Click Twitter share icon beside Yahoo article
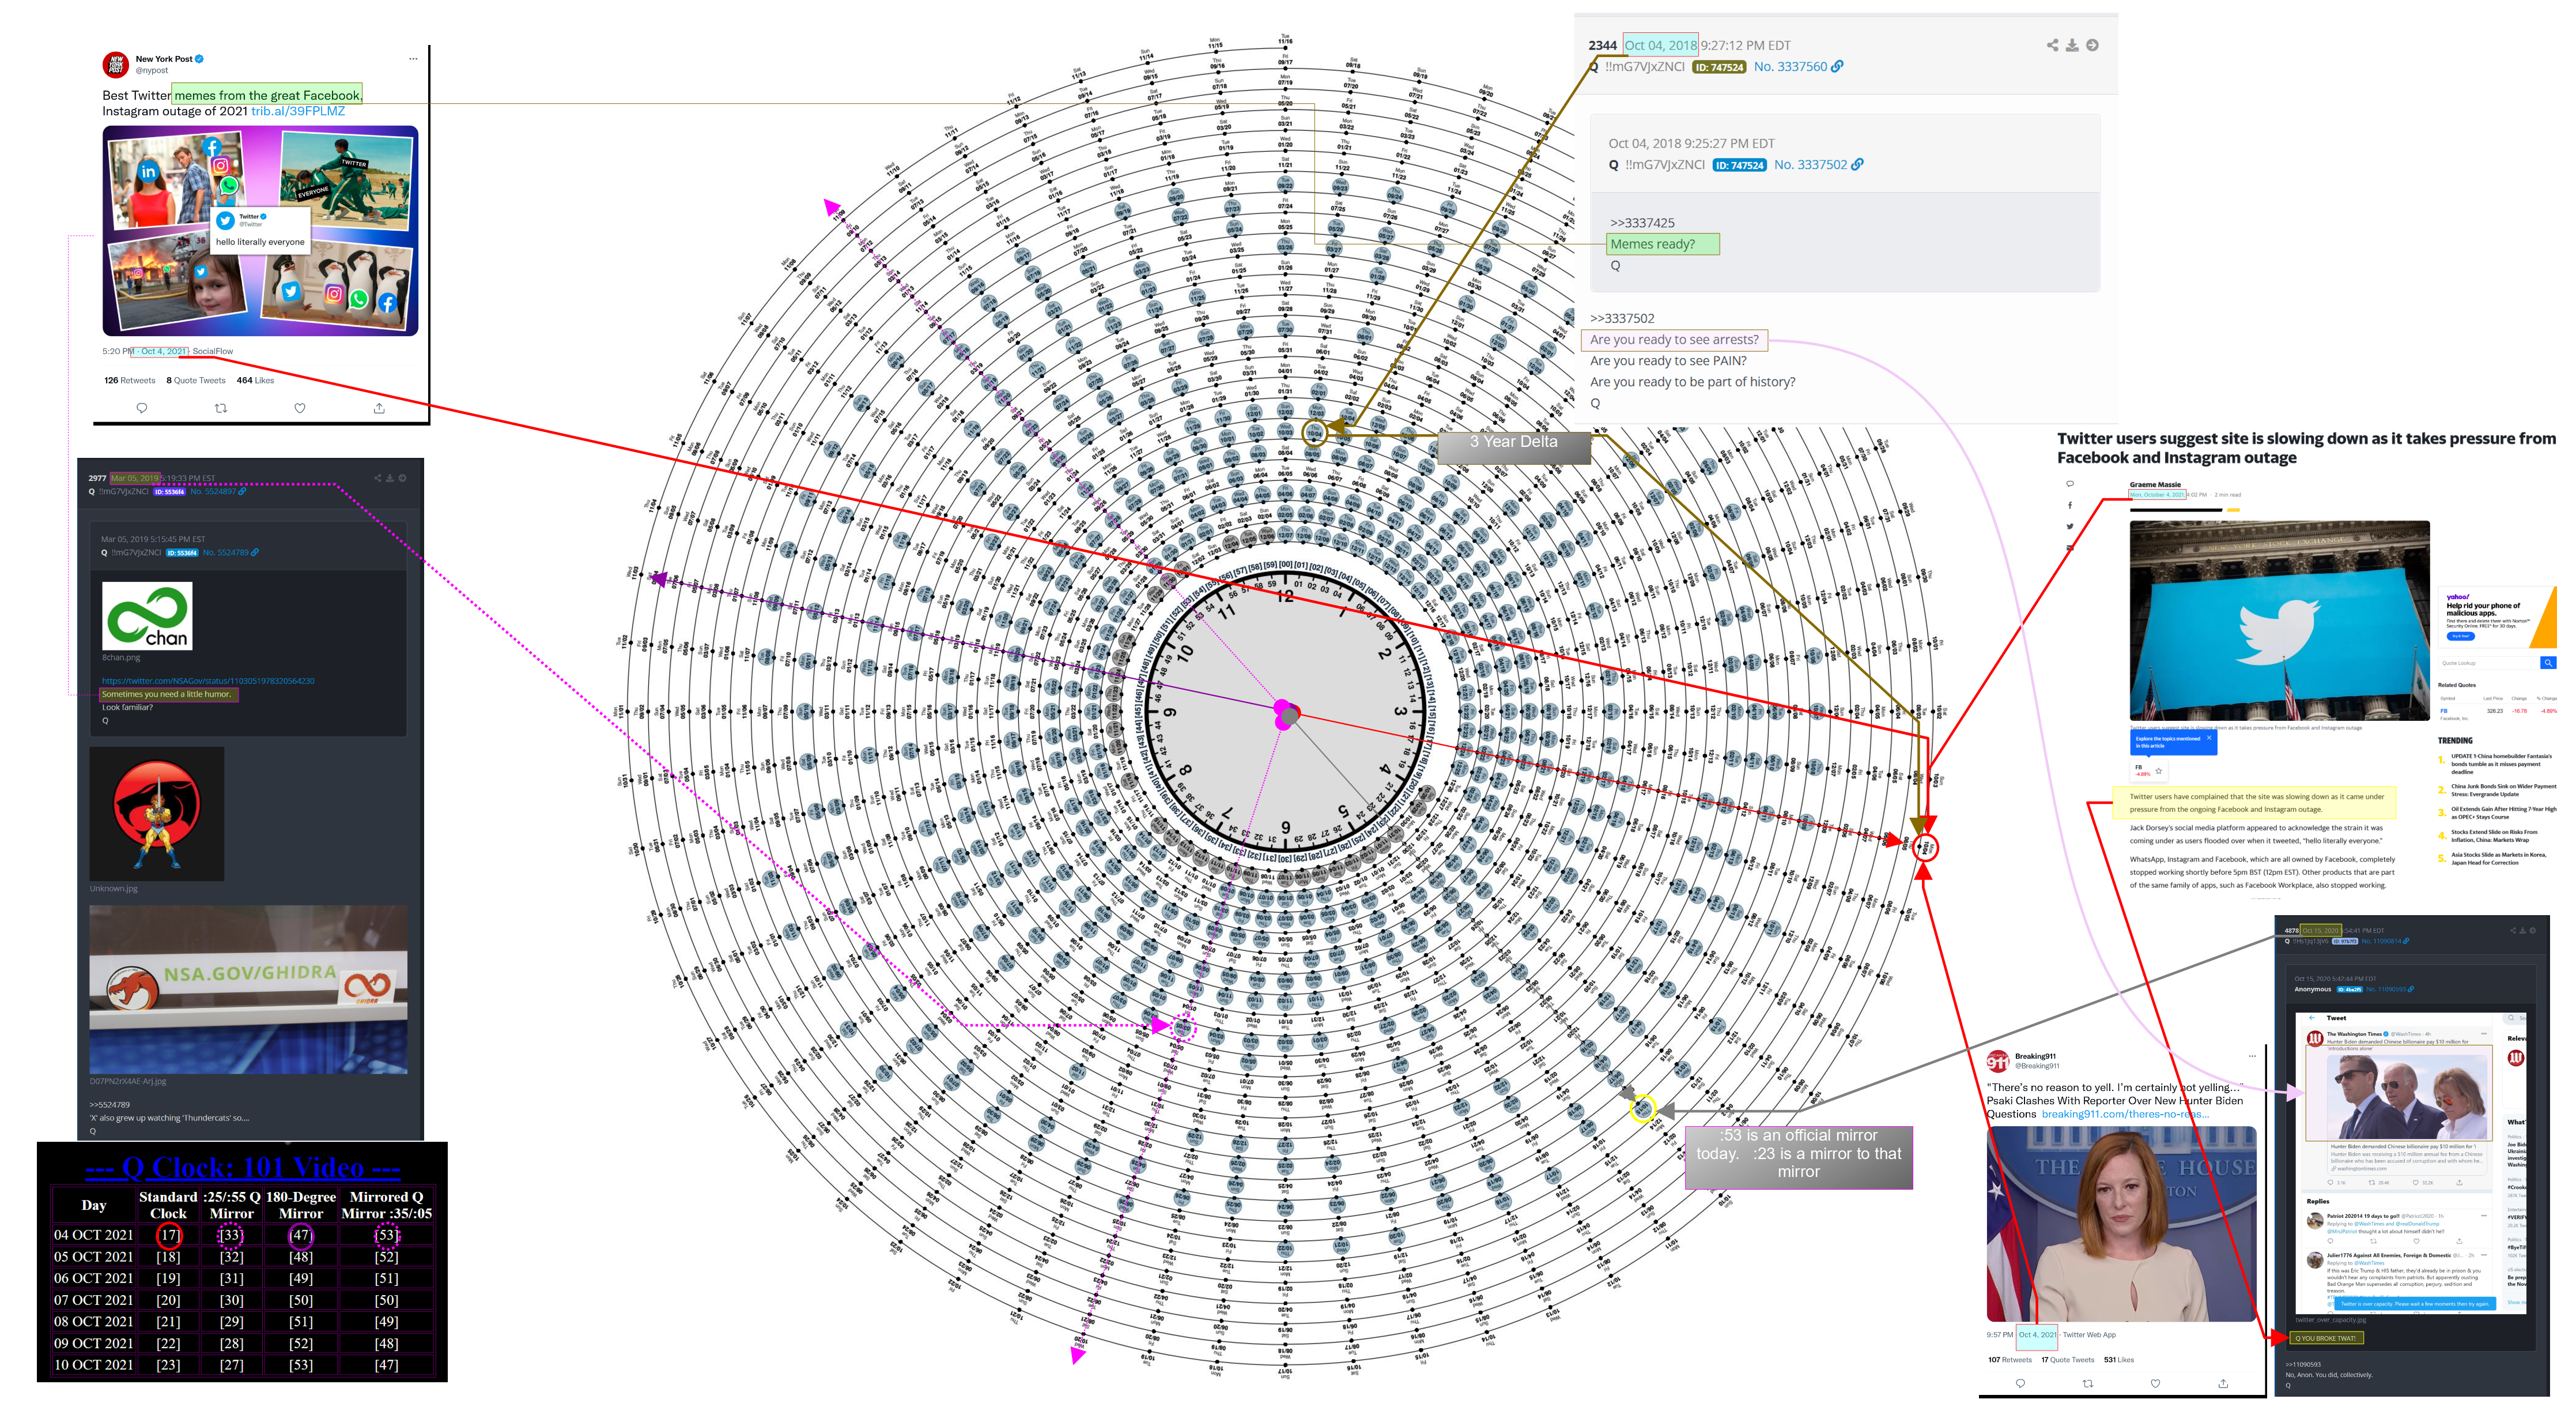 (x=2070, y=526)
